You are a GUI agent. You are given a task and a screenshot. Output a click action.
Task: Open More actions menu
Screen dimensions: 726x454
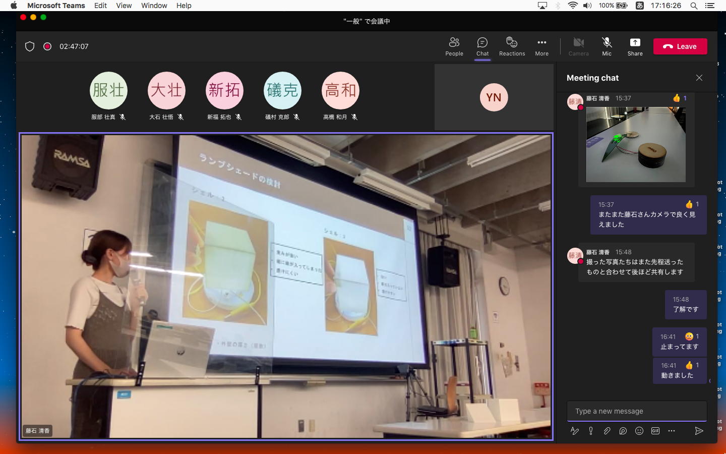pos(541,46)
